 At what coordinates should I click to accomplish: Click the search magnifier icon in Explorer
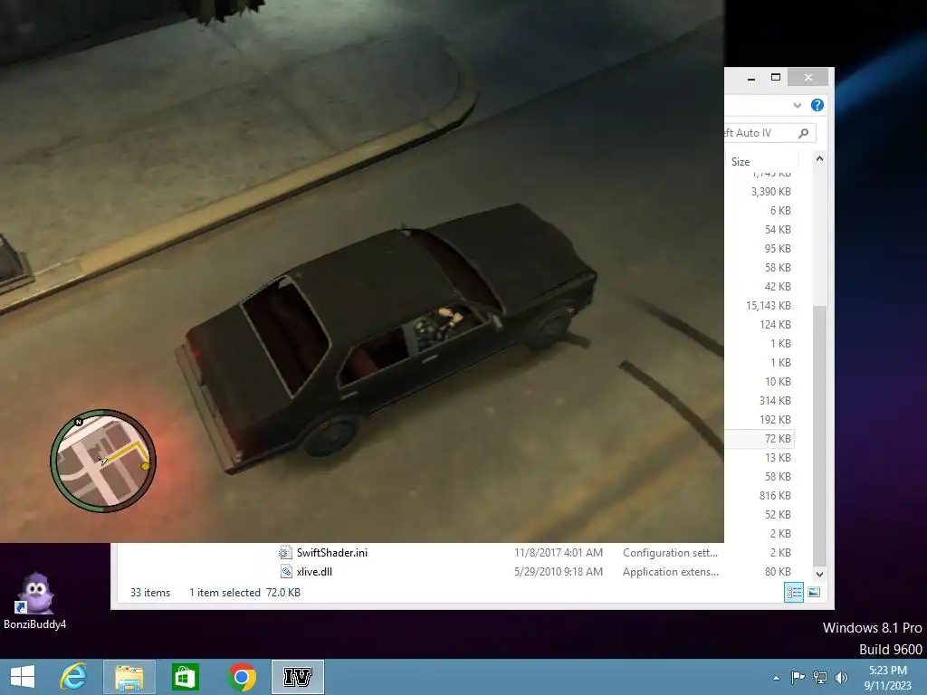click(803, 133)
